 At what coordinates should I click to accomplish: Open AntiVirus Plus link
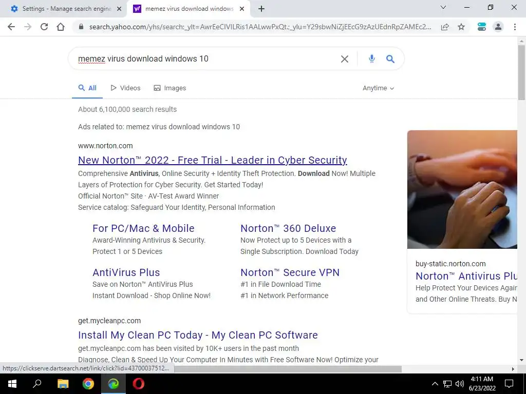126,272
